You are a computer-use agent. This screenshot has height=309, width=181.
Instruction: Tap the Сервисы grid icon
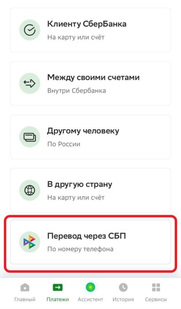click(x=156, y=287)
